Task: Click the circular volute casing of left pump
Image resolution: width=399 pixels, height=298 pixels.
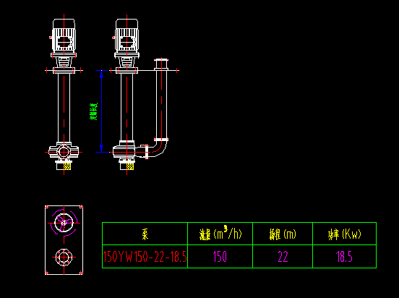Action: click(x=64, y=152)
